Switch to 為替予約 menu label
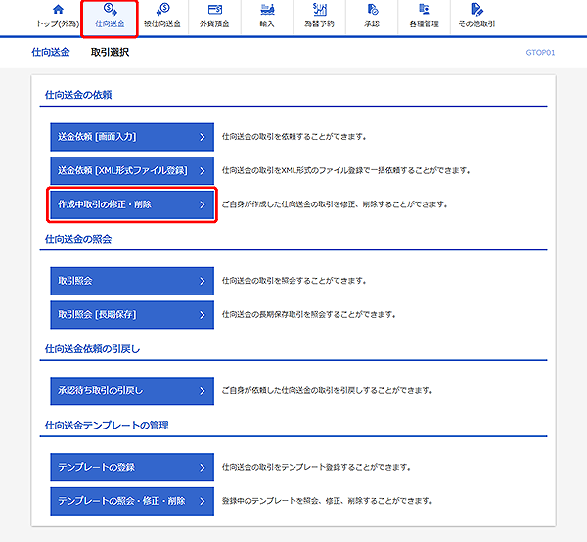 pos(319,23)
